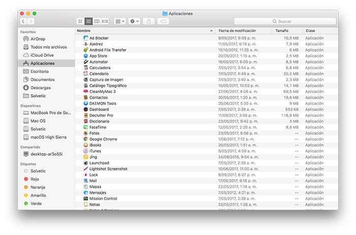The image size is (356, 235).
Task: Select the Captura de Imagen icon
Action: point(85,79)
